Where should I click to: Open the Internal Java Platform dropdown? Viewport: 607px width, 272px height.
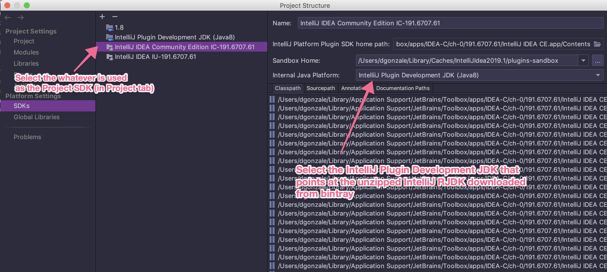pos(479,75)
